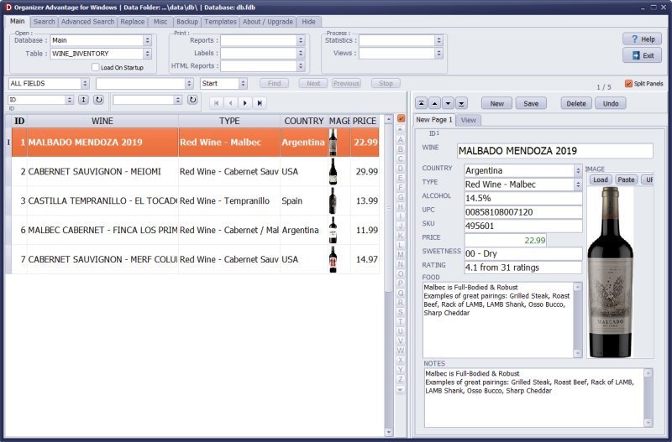
Task: Click the PRICE field showing 22.99
Action: pos(506,241)
